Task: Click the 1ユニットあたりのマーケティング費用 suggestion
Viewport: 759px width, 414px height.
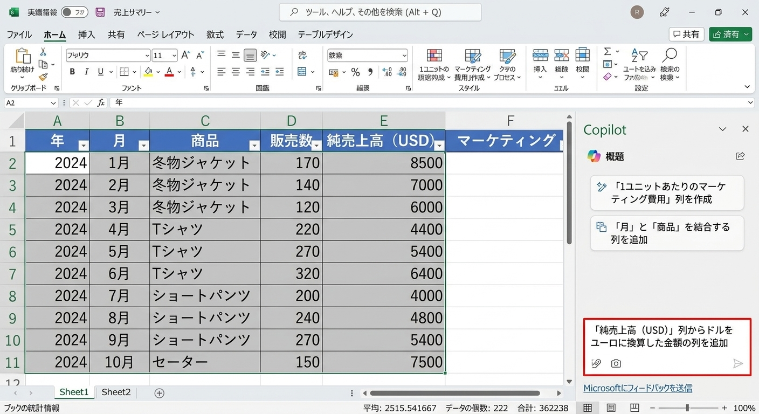Action: (667, 192)
